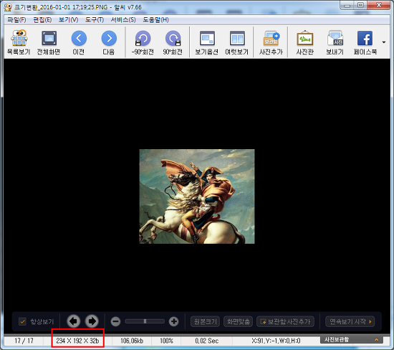
Task: Go to next image with 다음
Action: [109, 42]
